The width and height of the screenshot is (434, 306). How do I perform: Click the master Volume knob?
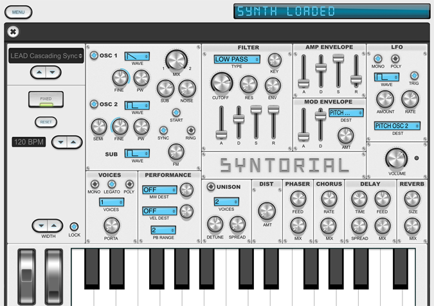[x=396, y=157]
